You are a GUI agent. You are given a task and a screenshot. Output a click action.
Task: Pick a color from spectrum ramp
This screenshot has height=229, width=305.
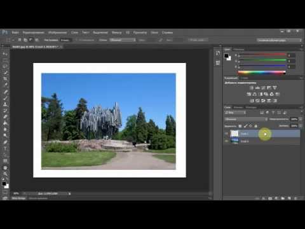coord(262,73)
